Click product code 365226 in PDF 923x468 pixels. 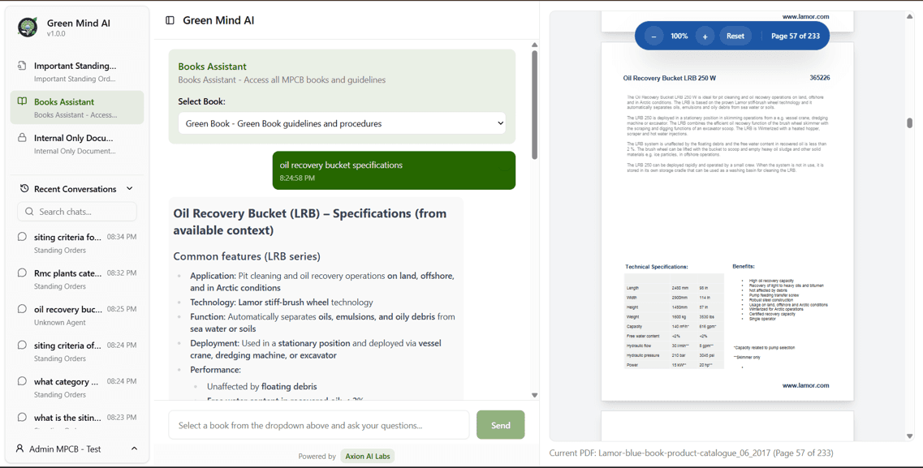(x=819, y=78)
